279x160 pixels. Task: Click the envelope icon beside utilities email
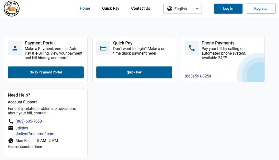[11, 128]
